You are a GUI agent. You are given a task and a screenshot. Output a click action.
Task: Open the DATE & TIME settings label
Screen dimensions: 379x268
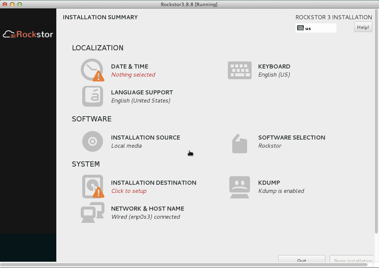pos(130,66)
